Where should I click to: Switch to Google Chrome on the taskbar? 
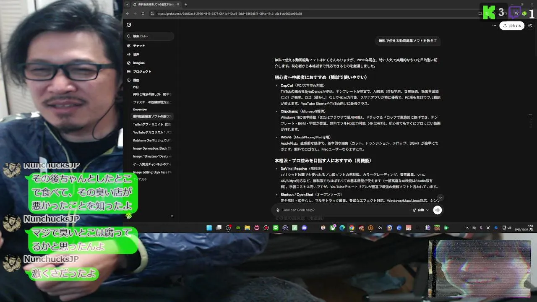tap(352, 228)
